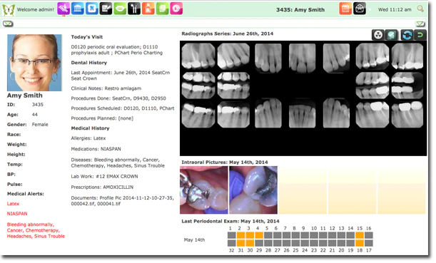Open the purple dental chair module icon
This screenshot has height=263, width=436.
[x=64, y=9]
